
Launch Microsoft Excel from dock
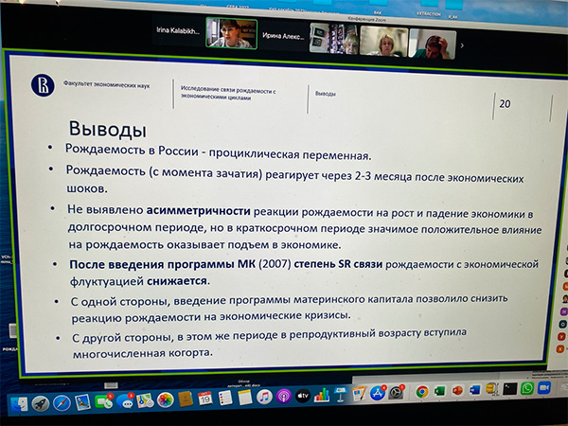pyautogui.click(x=439, y=390)
